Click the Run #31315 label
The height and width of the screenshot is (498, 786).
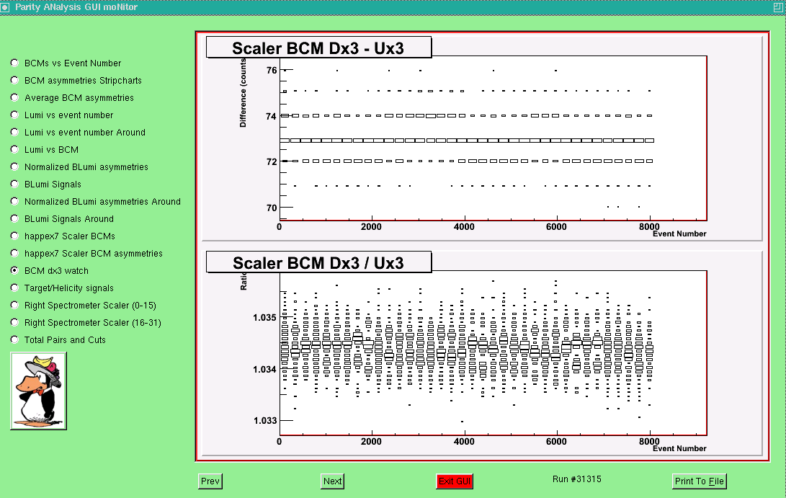point(577,479)
